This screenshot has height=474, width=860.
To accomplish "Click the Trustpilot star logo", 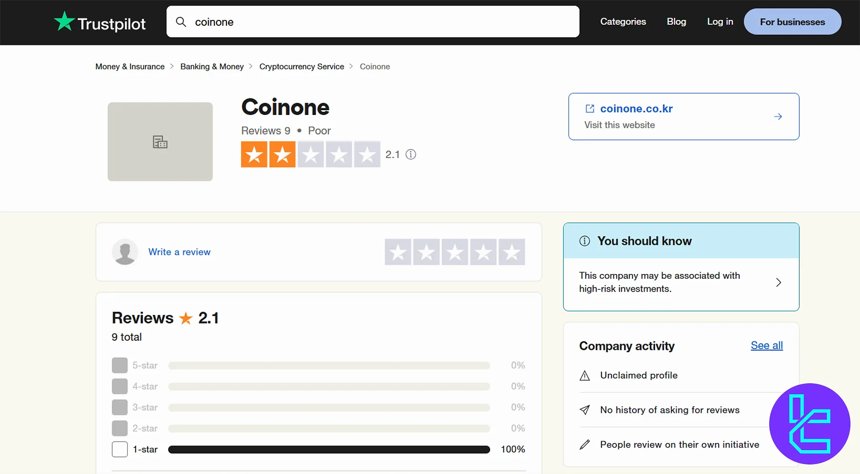I will pyautogui.click(x=64, y=21).
